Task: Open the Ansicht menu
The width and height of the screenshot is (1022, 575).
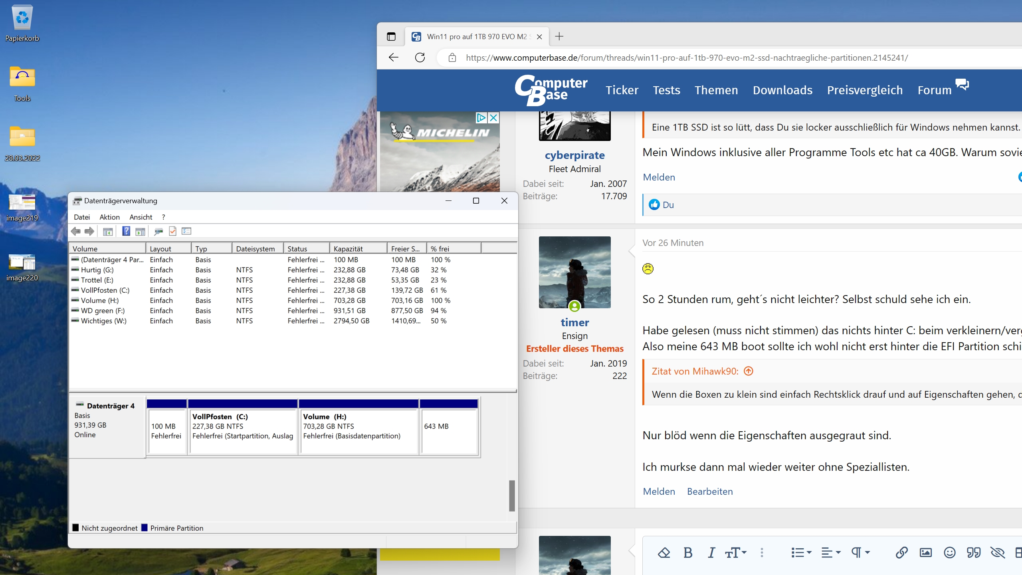Action: coord(141,217)
